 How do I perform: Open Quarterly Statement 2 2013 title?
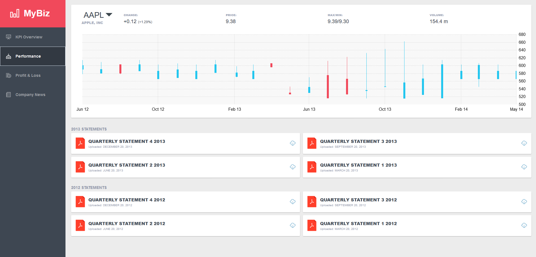127,165
